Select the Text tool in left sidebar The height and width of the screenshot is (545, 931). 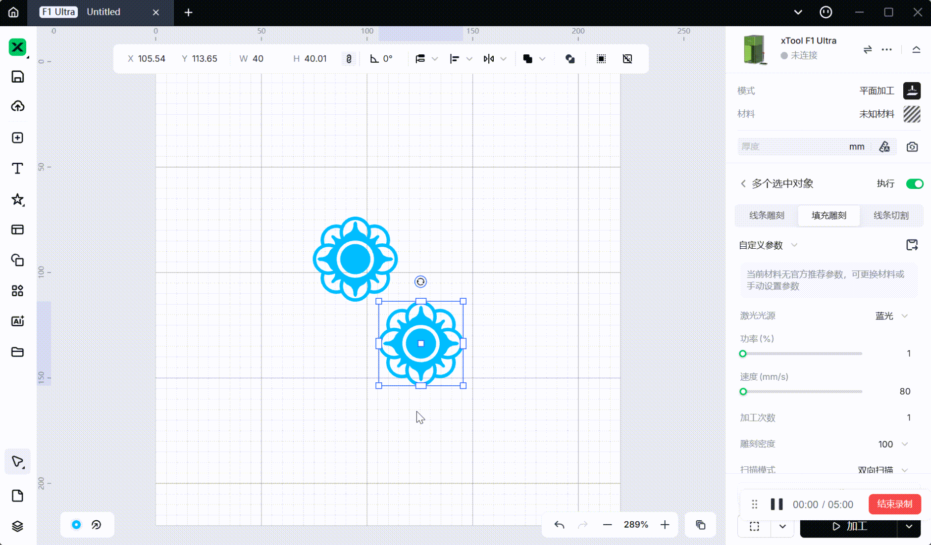pos(17,169)
